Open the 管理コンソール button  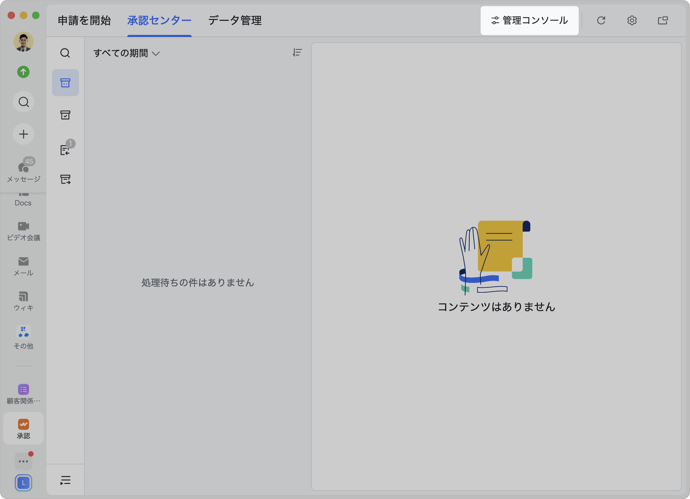pyautogui.click(x=529, y=21)
